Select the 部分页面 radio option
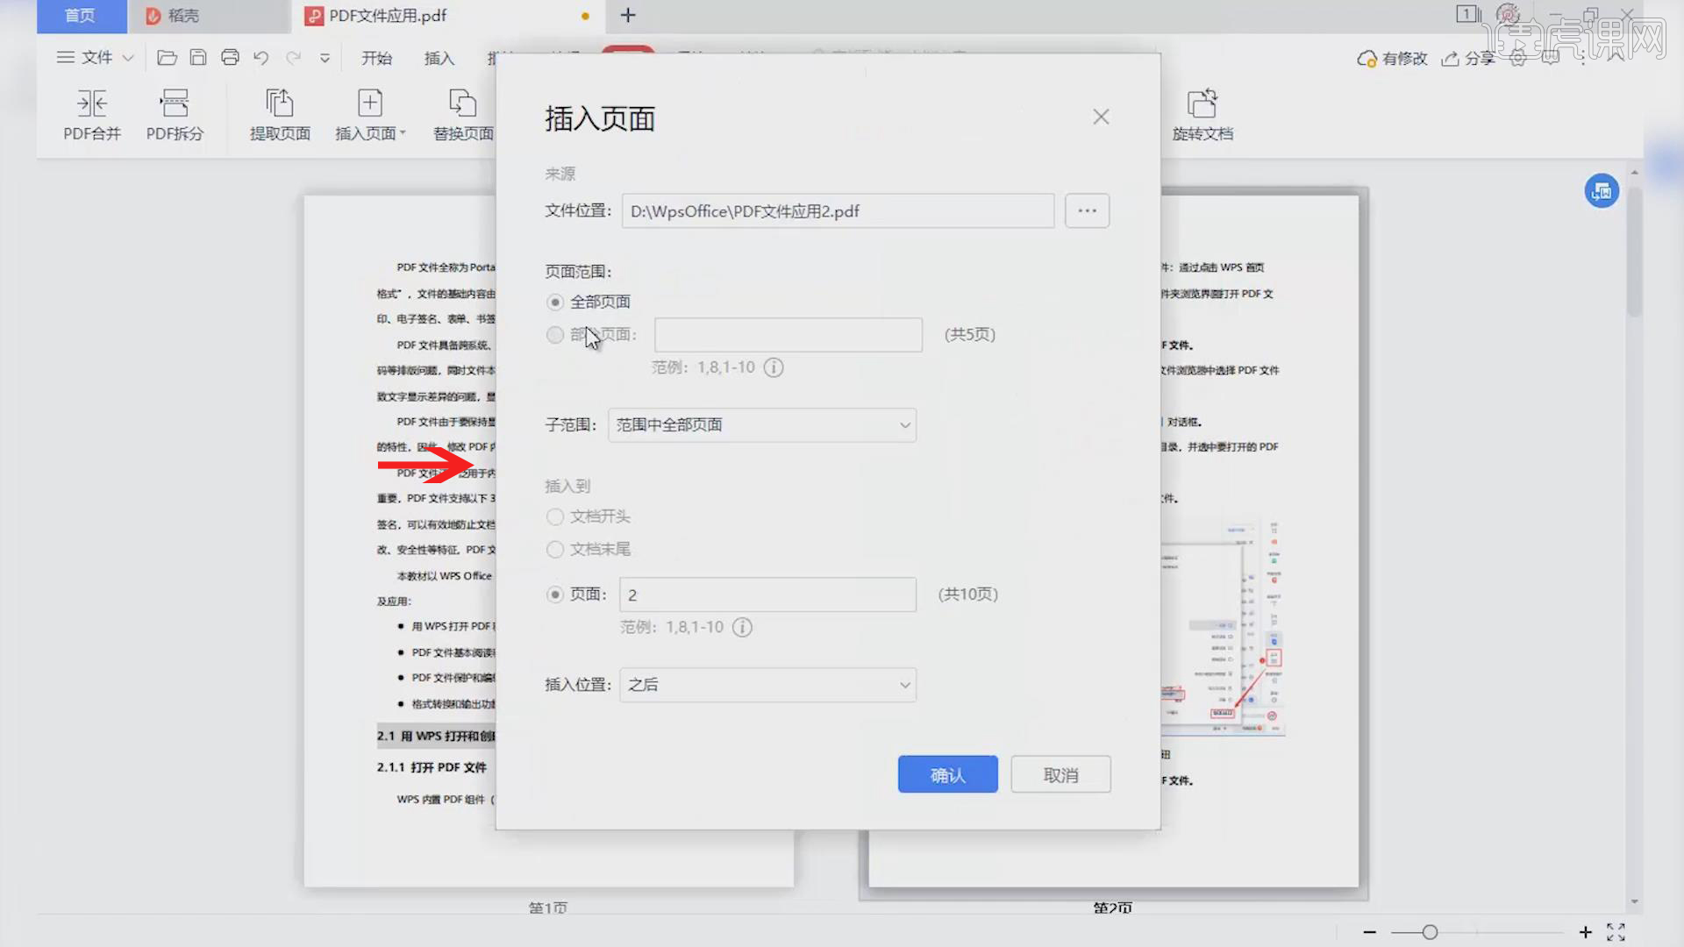Image resolution: width=1684 pixels, height=947 pixels. (555, 335)
